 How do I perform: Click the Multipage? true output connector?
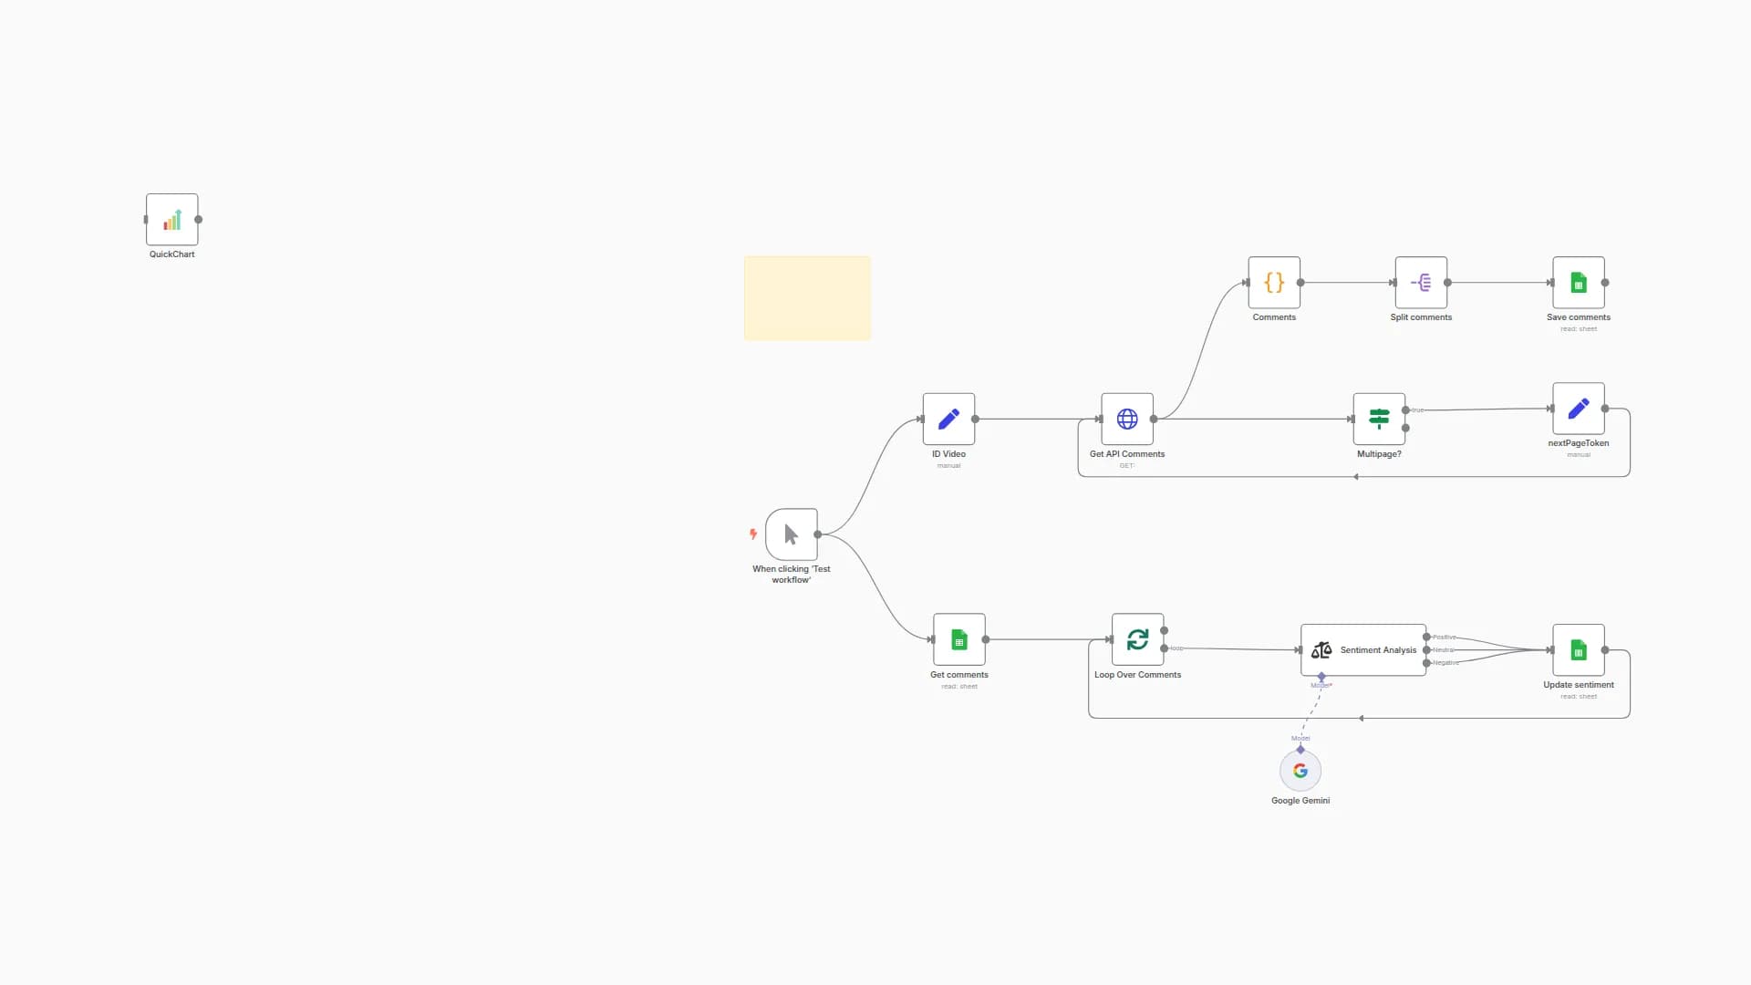(x=1405, y=410)
